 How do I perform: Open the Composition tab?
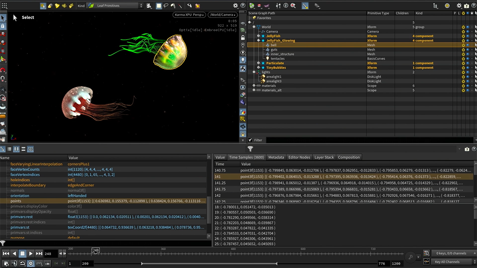(x=348, y=157)
